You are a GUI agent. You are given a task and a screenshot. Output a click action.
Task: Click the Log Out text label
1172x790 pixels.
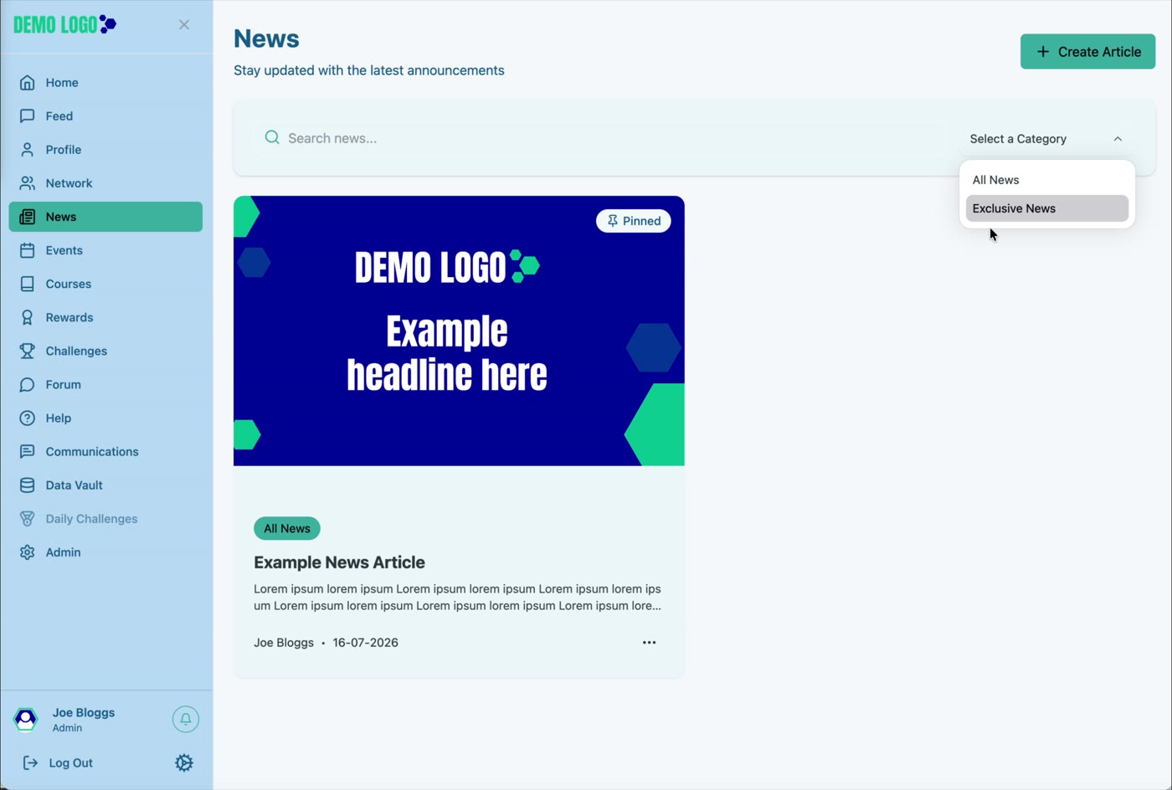tap(71, 763)
